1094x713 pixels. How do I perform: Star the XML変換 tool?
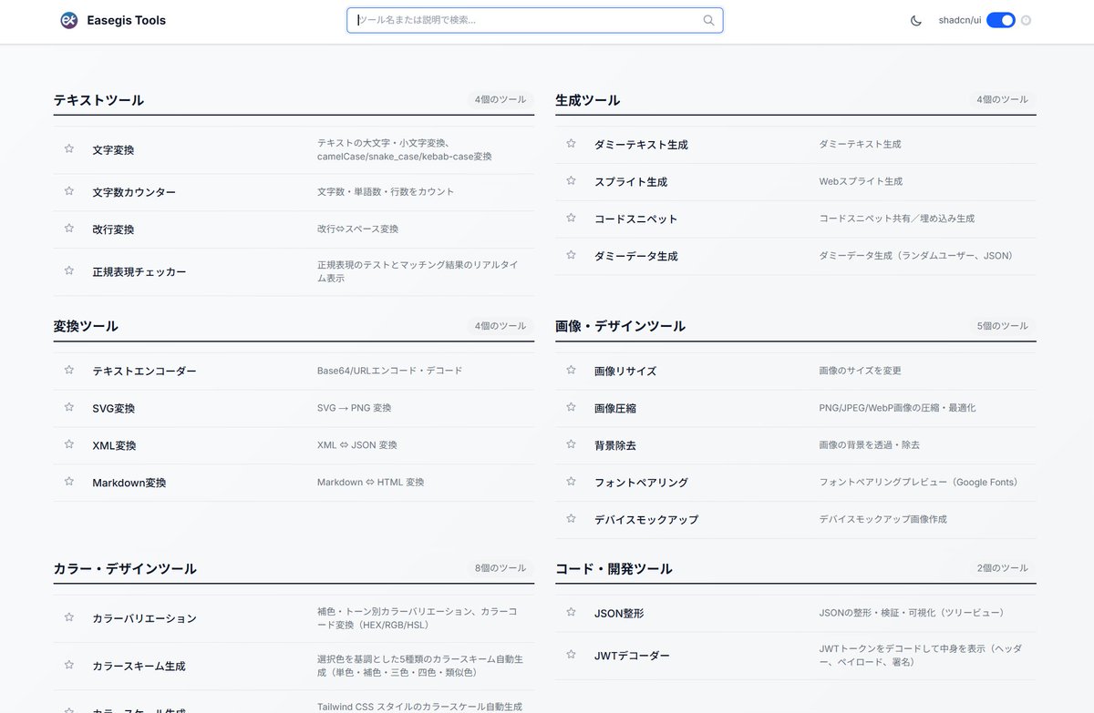click(69, 444)
